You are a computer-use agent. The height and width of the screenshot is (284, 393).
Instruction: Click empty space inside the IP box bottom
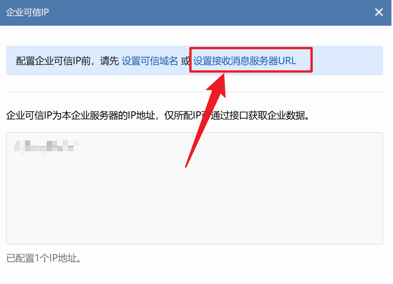195,225
